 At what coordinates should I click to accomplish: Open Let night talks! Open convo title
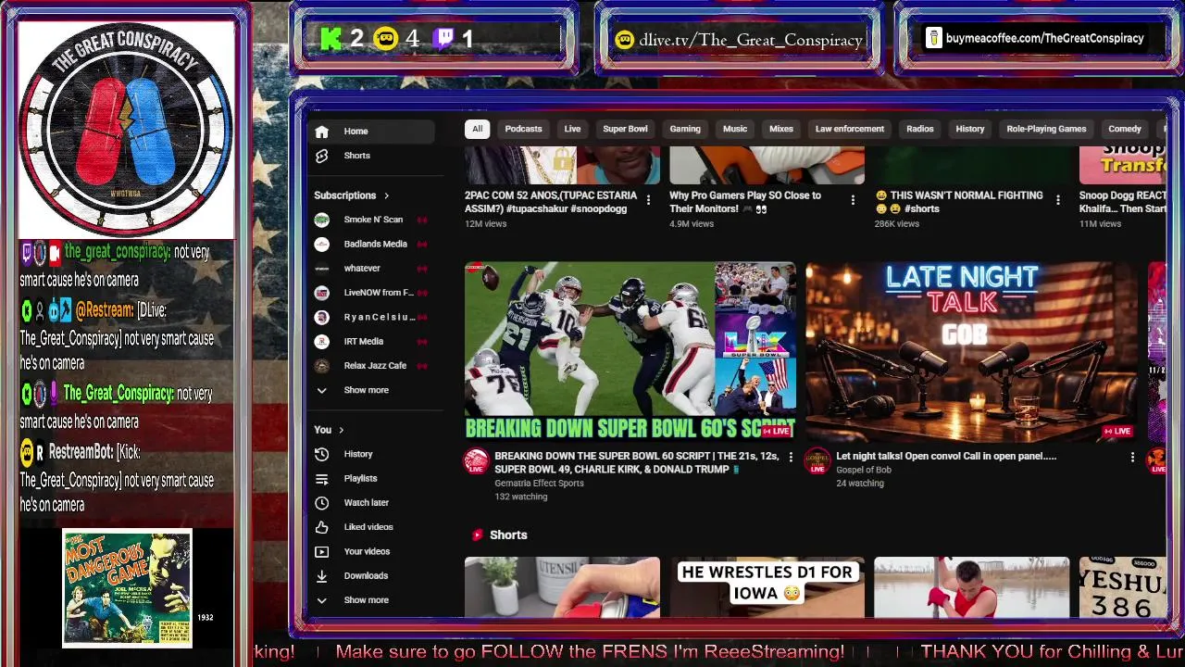point(946,456)
